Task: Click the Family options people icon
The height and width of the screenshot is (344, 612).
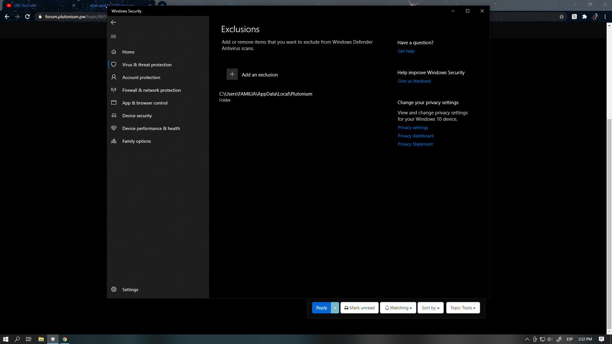Action: pyautogui.click(x=114, y=141)
